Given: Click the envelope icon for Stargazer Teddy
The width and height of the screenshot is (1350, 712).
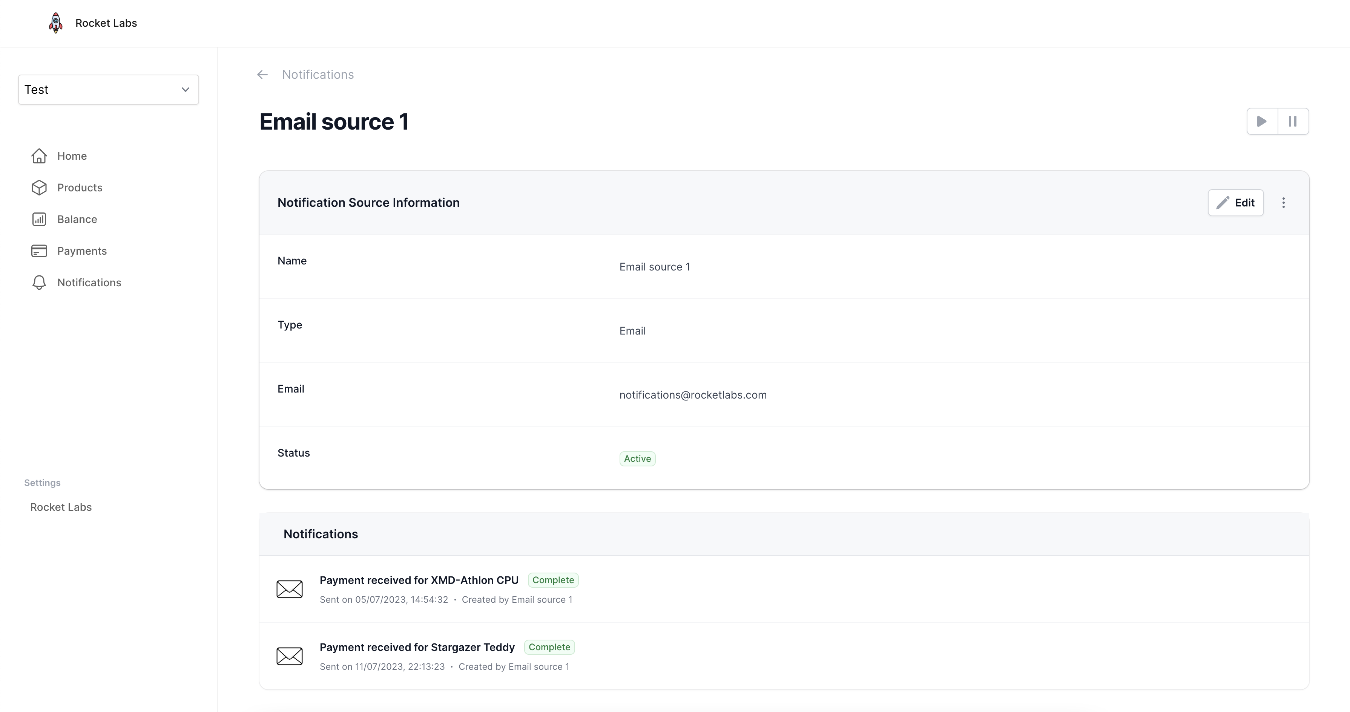Looking at the screenshot, I should (290, 656).
